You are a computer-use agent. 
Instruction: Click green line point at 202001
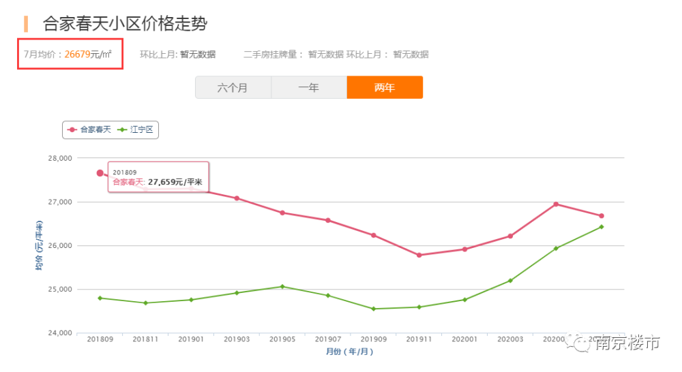464,300
